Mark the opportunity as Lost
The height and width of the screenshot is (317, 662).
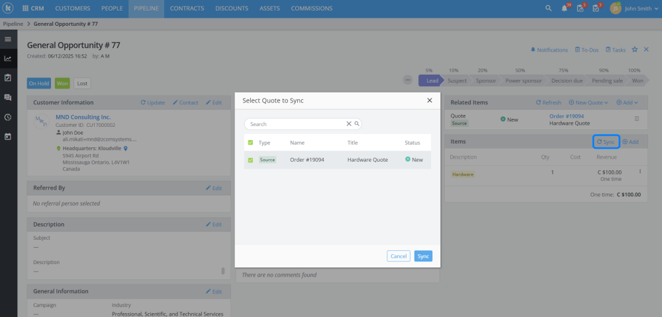click(x=82, y=83)
